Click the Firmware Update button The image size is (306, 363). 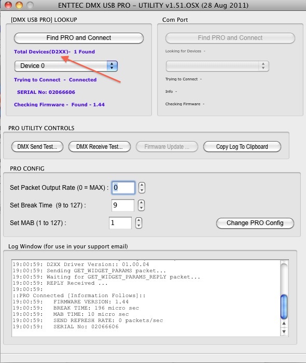pos(167,147)
